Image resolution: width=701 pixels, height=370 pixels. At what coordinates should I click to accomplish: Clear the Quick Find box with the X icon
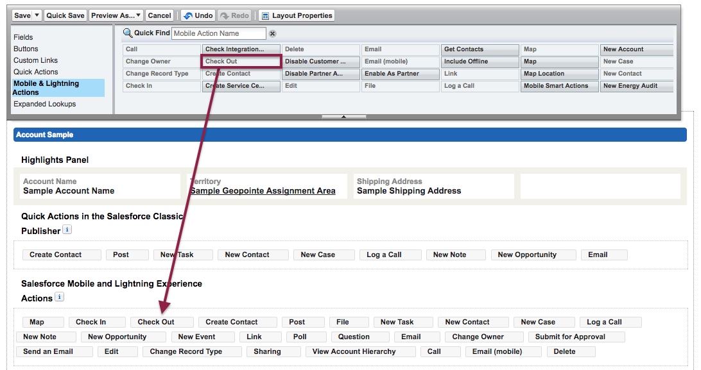coord(272,33)
